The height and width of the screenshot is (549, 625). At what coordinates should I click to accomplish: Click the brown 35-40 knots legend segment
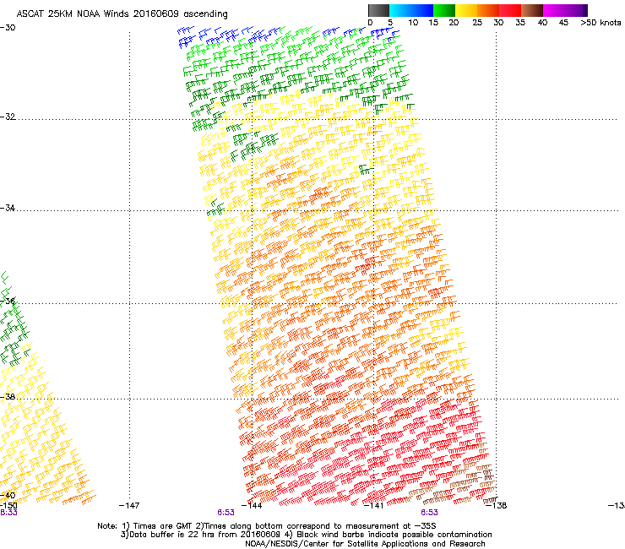click(x=532, y=10)
